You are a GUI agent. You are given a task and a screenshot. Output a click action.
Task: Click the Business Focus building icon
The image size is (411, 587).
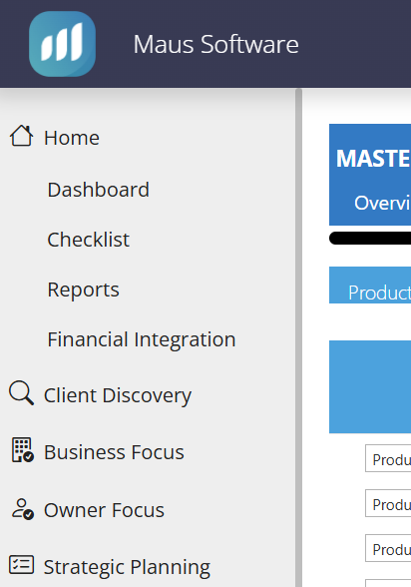pos(22,450)
